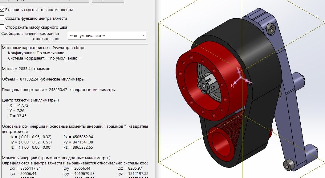
Task: Click the Масса = 2853.44 граммов line
Action: 26,69
